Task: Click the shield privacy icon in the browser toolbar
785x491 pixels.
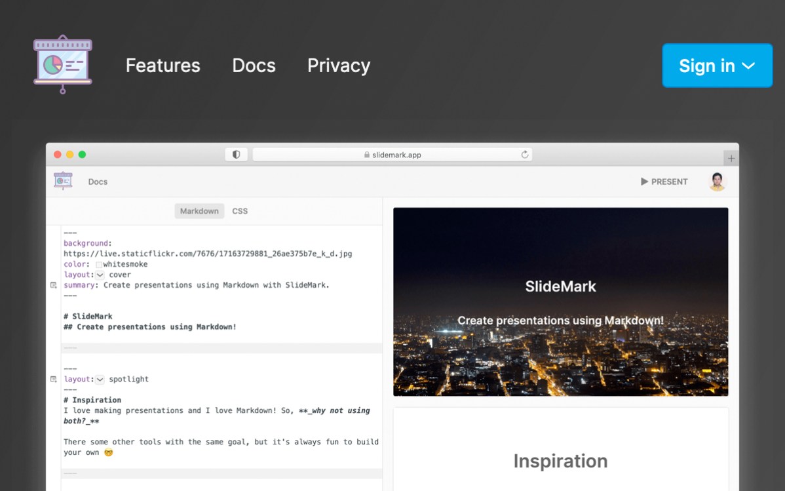Action: click(x=237, y=154)
